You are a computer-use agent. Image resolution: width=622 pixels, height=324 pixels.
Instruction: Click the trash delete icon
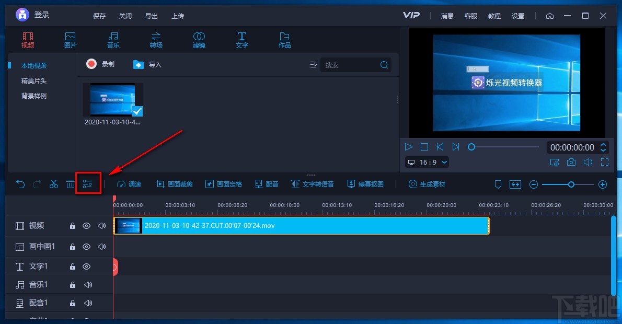coord(70,184)
